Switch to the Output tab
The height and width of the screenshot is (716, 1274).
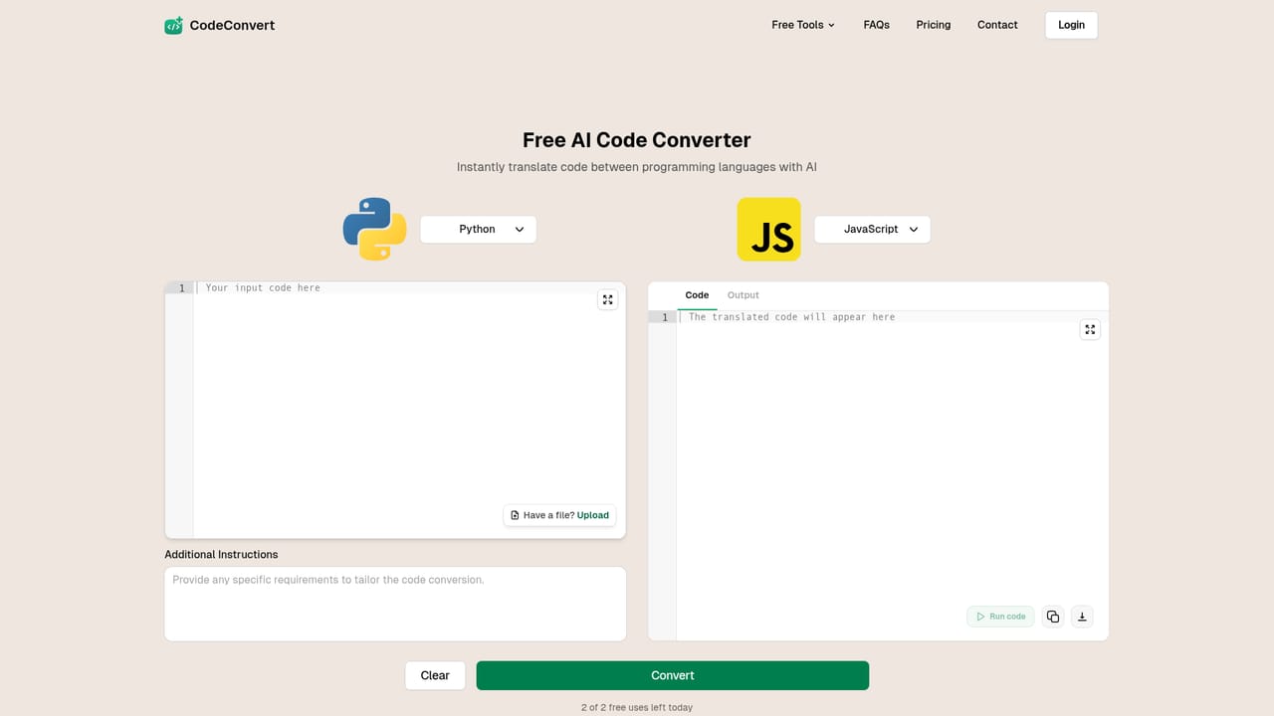coord(743,295)
